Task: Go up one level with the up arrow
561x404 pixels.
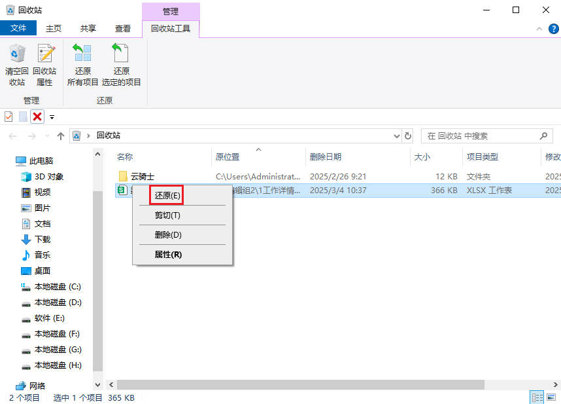Action: point(60,136)
